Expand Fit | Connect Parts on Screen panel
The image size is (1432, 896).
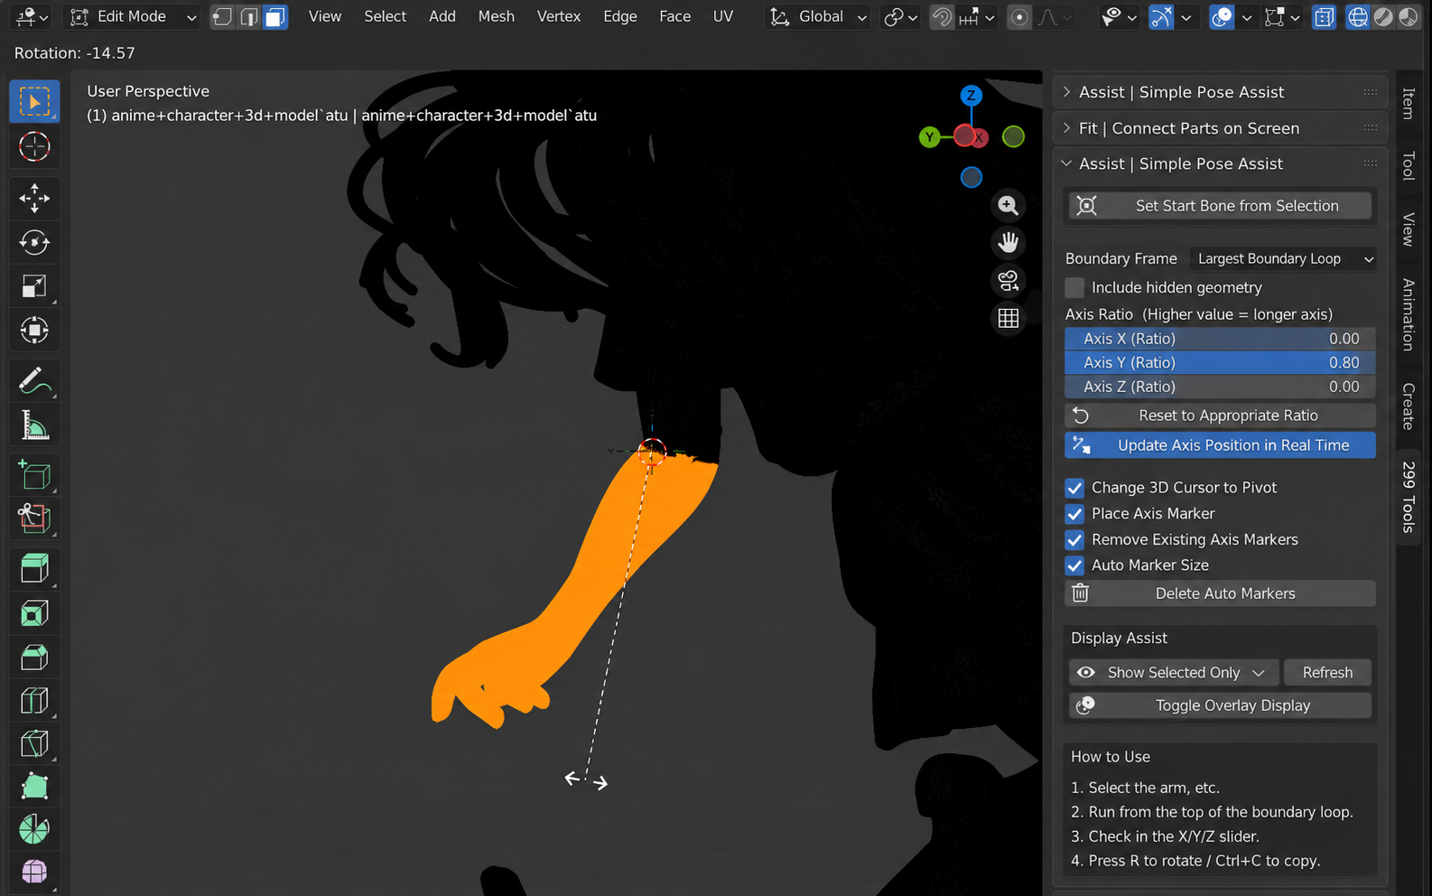1219,128
